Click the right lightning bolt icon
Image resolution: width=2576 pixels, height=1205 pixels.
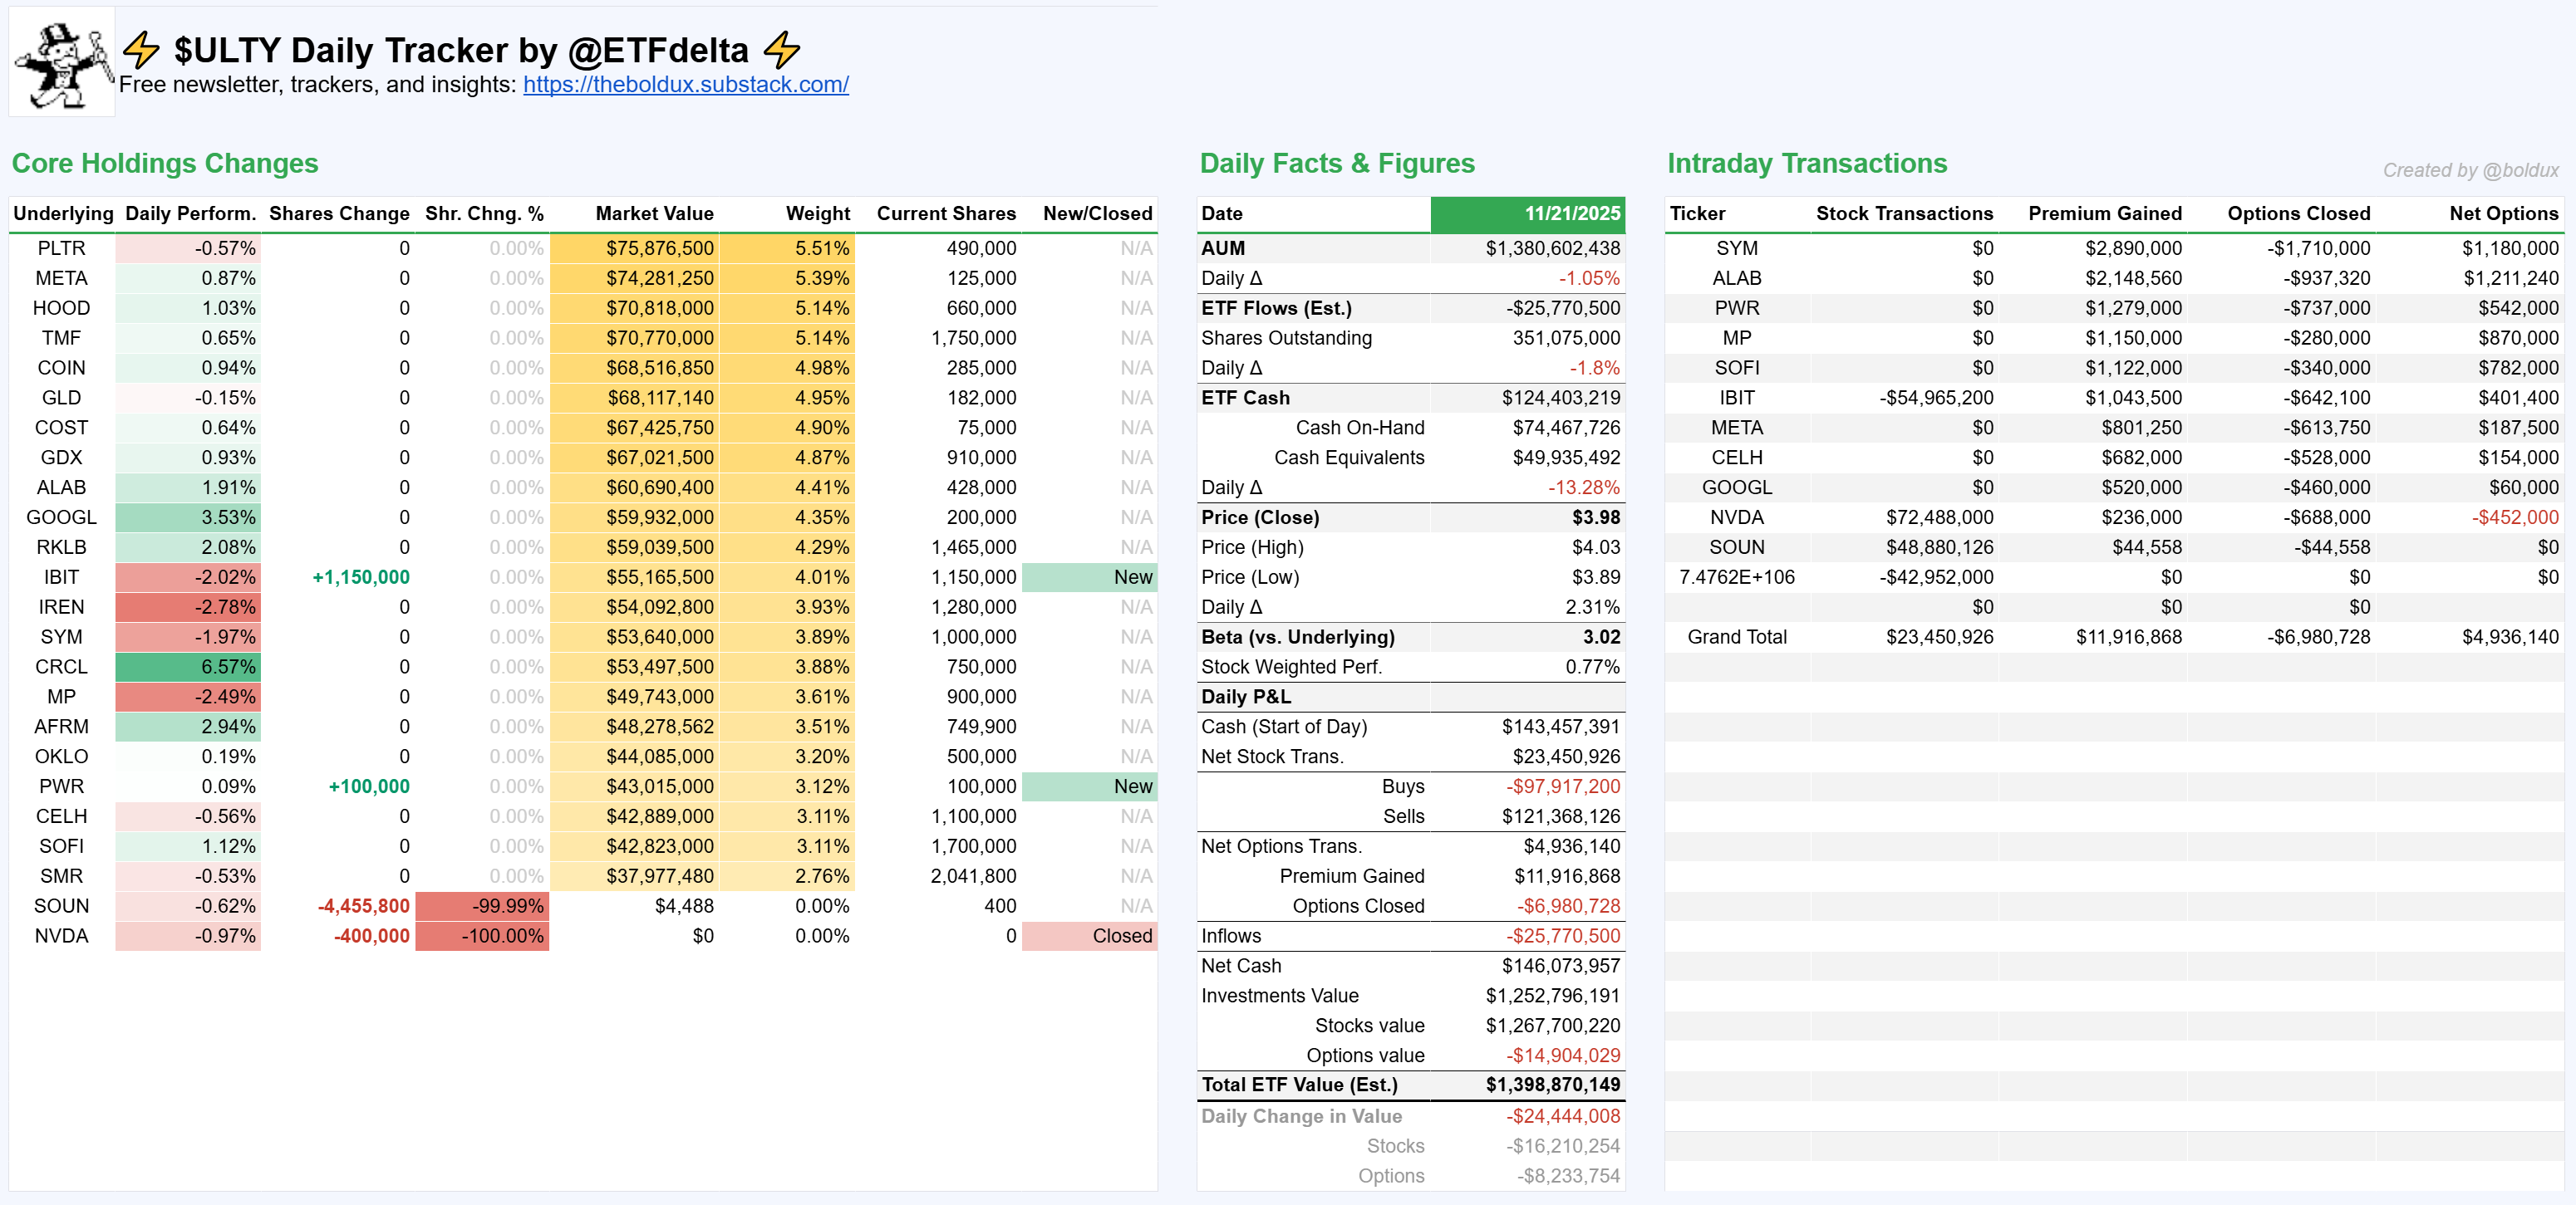click(781, 50)
